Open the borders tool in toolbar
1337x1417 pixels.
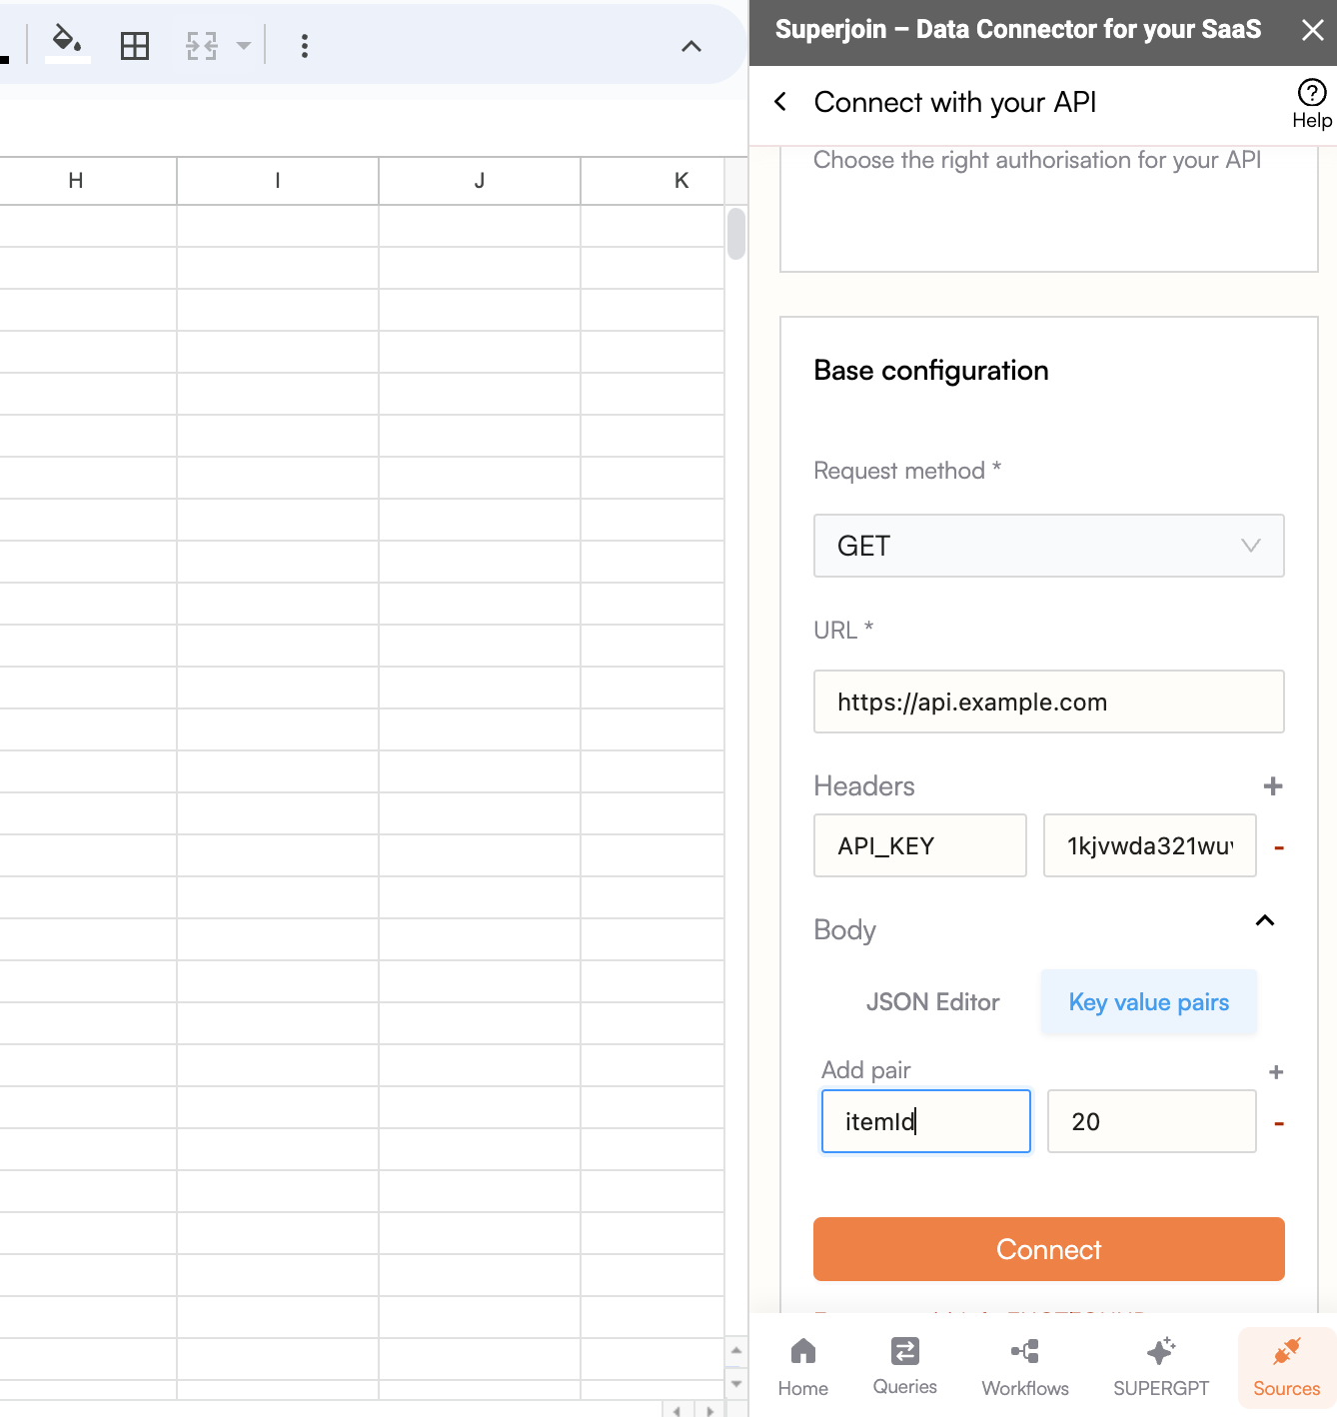[135, 46]
